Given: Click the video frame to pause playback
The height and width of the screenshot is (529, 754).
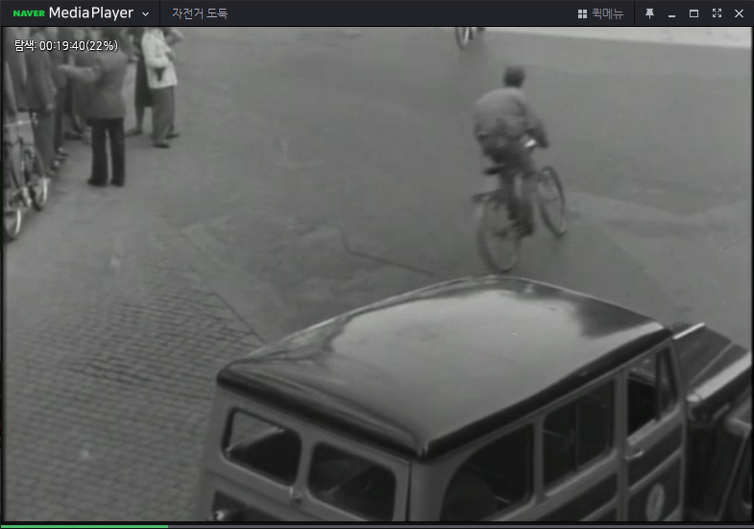Looking at the screenshot, I should [x=377, y=274].
